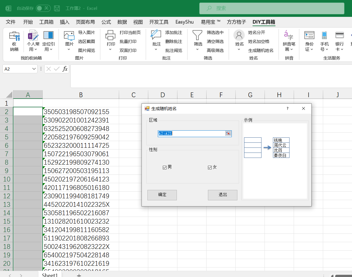Click 删除批注 in ribbon
Image resolution: width=352 pixels, height=277 pixels.
pyautogui.click(x=174, y=42)
